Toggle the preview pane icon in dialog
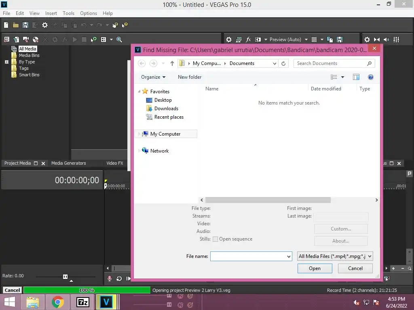Screen dimensions: 414x310 point(356,77)
